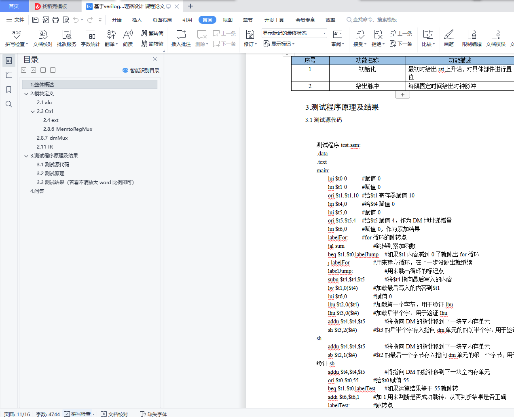Collapse the 2.模块定义 outline node
The height and width of the screenshot is (417, 514).
[x=26, y=94]
